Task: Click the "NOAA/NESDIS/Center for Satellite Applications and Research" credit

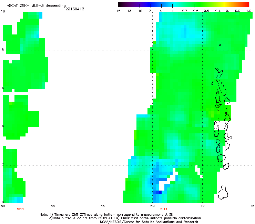Action: point(149,222)
